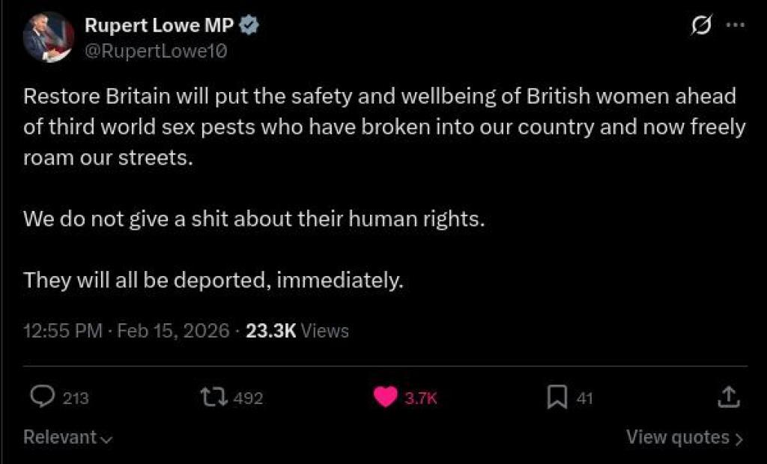Viewport: 767px width, 464px height.
Task: Click the repost arrows icon
Action: (x=214, y=397)
